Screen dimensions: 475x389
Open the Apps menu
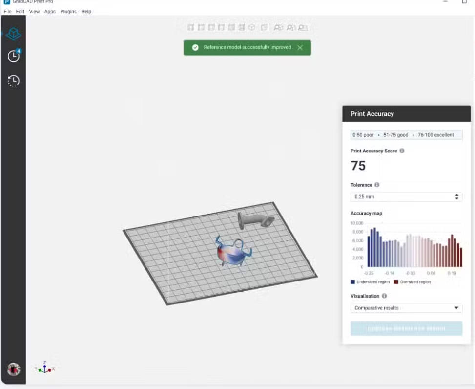[x=50, y=11]
